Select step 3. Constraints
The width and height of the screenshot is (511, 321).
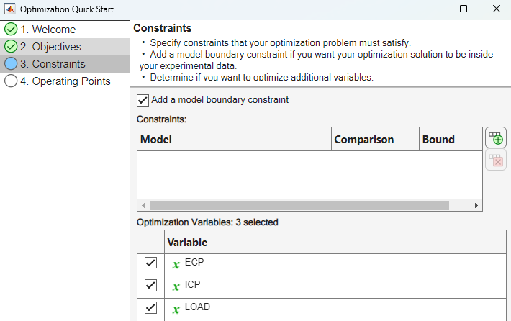coord(65,64)
